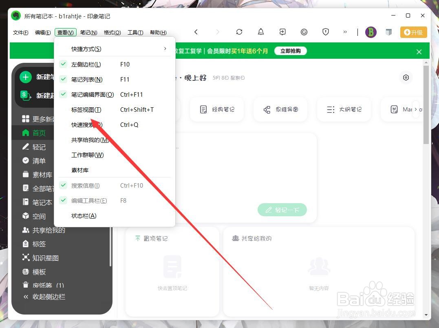Screen dimensions: 439x328
Task: Click the green S new super note icon
Action: point(26,95)
